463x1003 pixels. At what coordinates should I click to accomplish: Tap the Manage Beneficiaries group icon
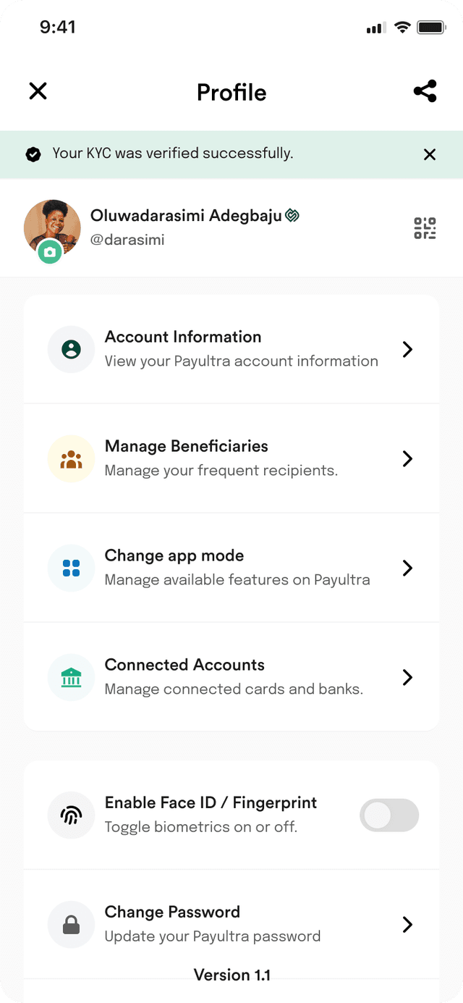point(71,458)
